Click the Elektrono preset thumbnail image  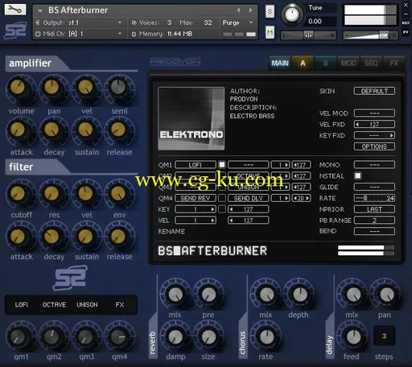point(192,118)
